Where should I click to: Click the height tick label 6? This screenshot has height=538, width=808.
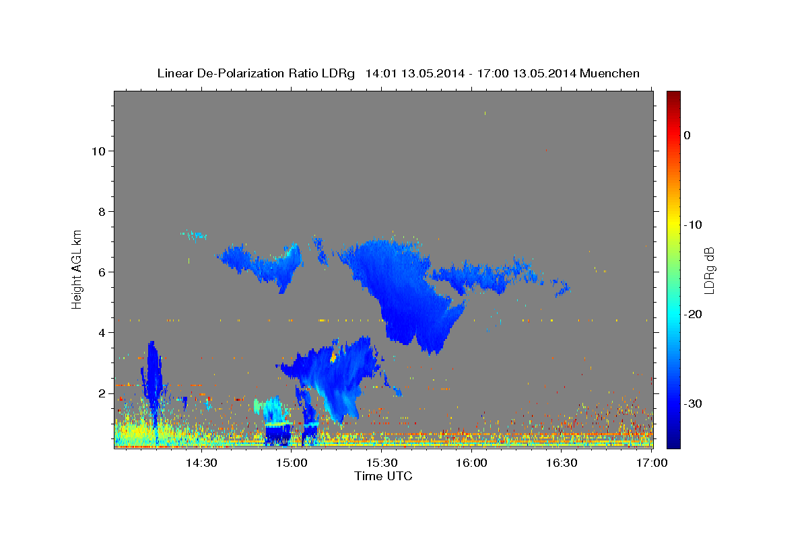tap(100, 272)
